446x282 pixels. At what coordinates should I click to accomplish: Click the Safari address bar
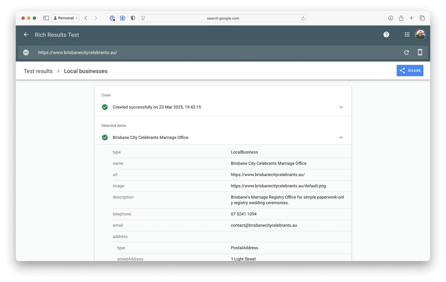click(x=223, y=18)
